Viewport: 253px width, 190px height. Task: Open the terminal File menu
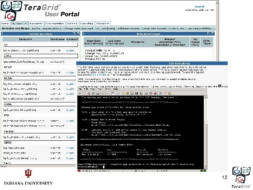[x=80, y=89]
